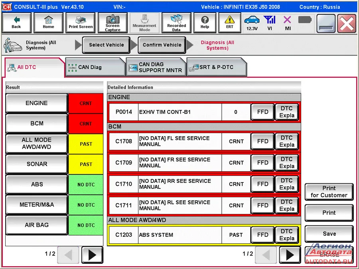Click the Select Vehicle step button
Viewport: 359px width, 269px height.
[x=106, y=45]
